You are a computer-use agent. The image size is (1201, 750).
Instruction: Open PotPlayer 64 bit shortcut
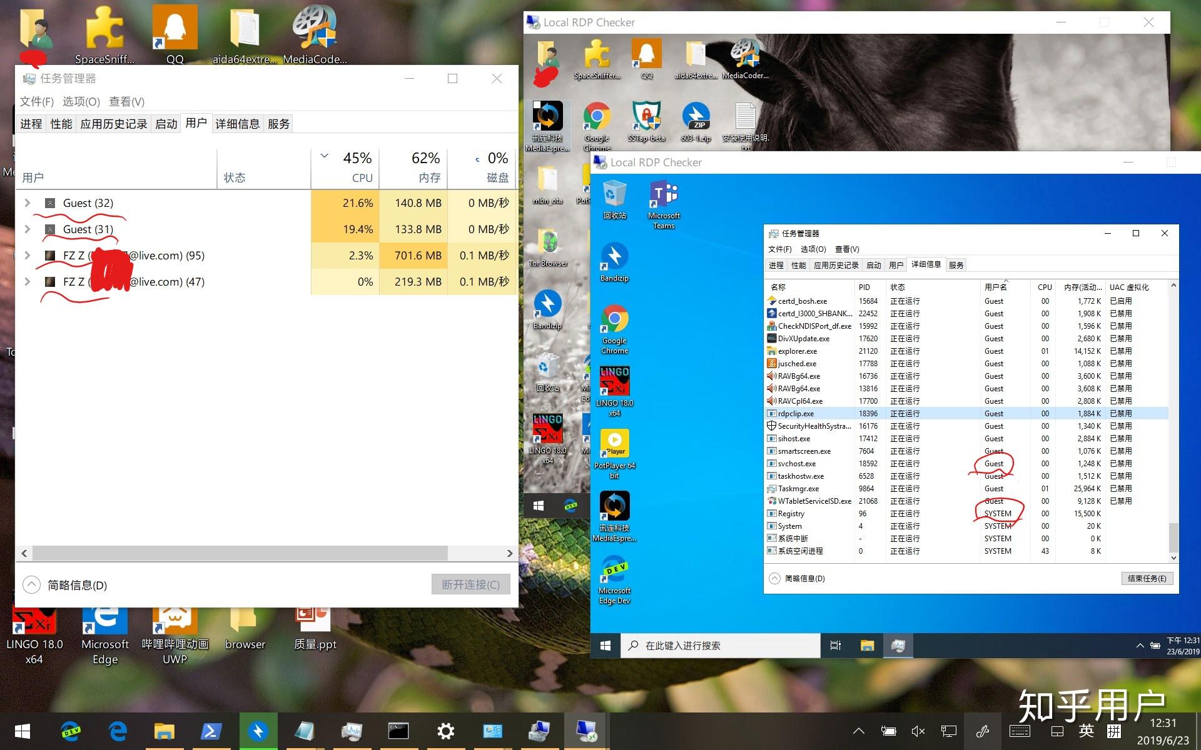614,454
